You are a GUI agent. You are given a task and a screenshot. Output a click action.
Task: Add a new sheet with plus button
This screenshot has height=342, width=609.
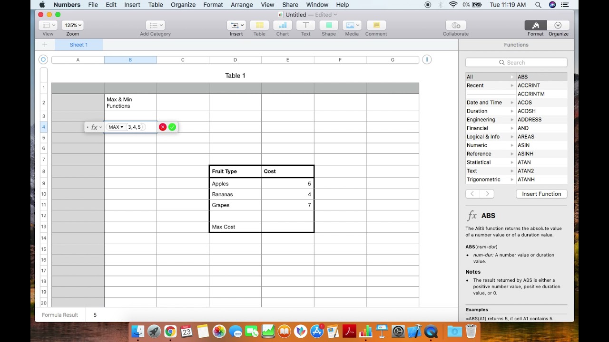pos(45,45)
